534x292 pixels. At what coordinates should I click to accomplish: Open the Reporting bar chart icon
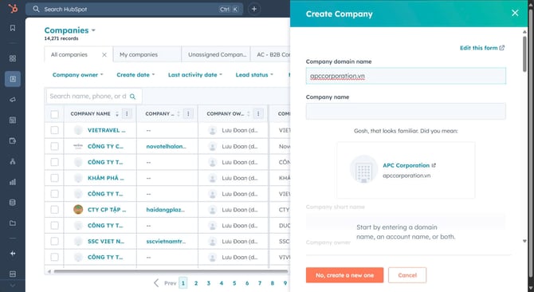click(x=13, y=182)
